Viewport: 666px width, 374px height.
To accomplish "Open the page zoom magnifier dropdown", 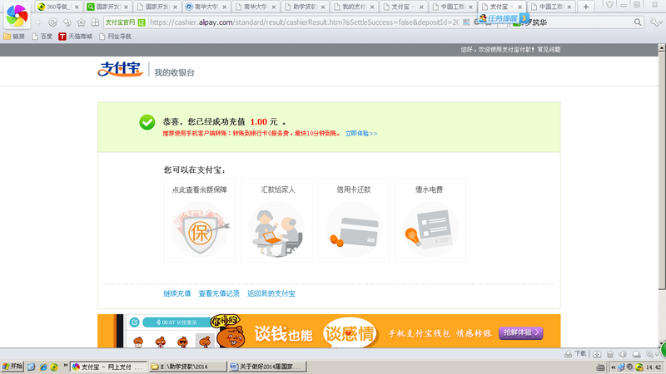I will 652,354.
